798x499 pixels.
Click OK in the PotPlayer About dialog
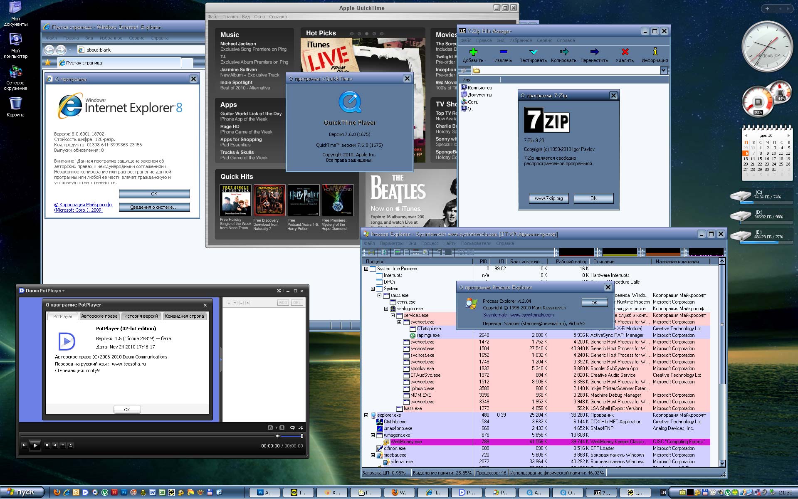(x=127, y=410)
